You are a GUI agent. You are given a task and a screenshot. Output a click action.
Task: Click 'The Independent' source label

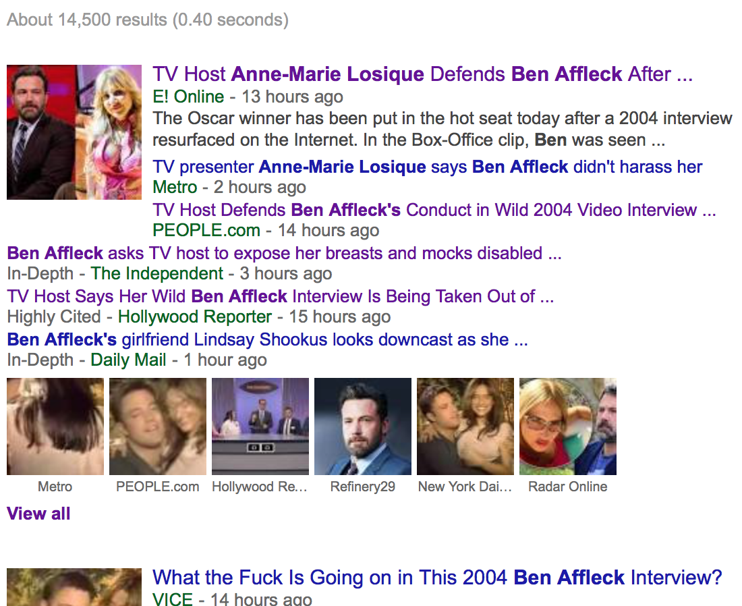point(156,274)
